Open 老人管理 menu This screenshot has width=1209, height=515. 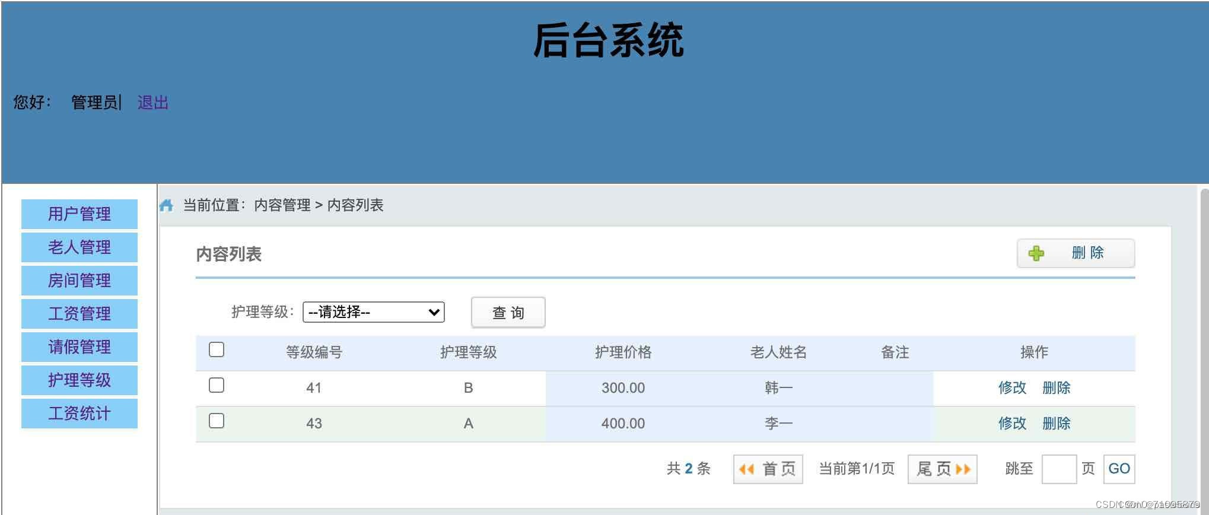79,247
